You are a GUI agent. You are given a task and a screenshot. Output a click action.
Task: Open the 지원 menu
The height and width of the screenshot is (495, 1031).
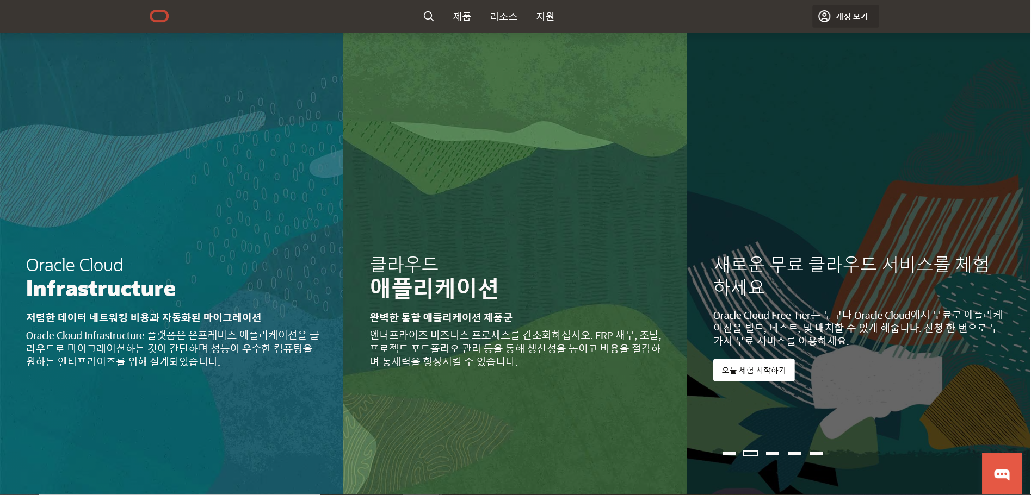(x=545, y=16)
